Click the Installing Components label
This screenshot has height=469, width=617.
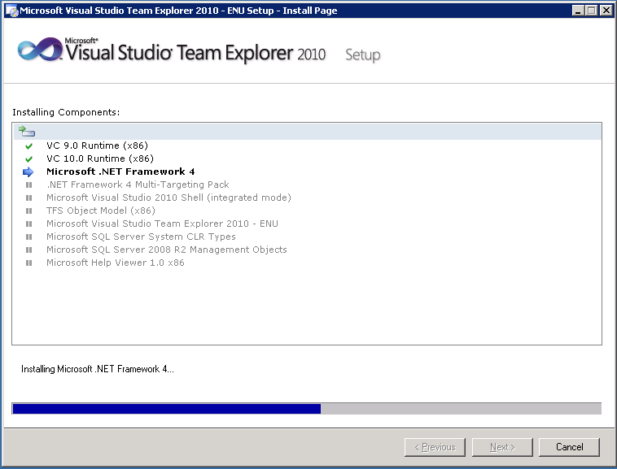click(x=66, y=112)
